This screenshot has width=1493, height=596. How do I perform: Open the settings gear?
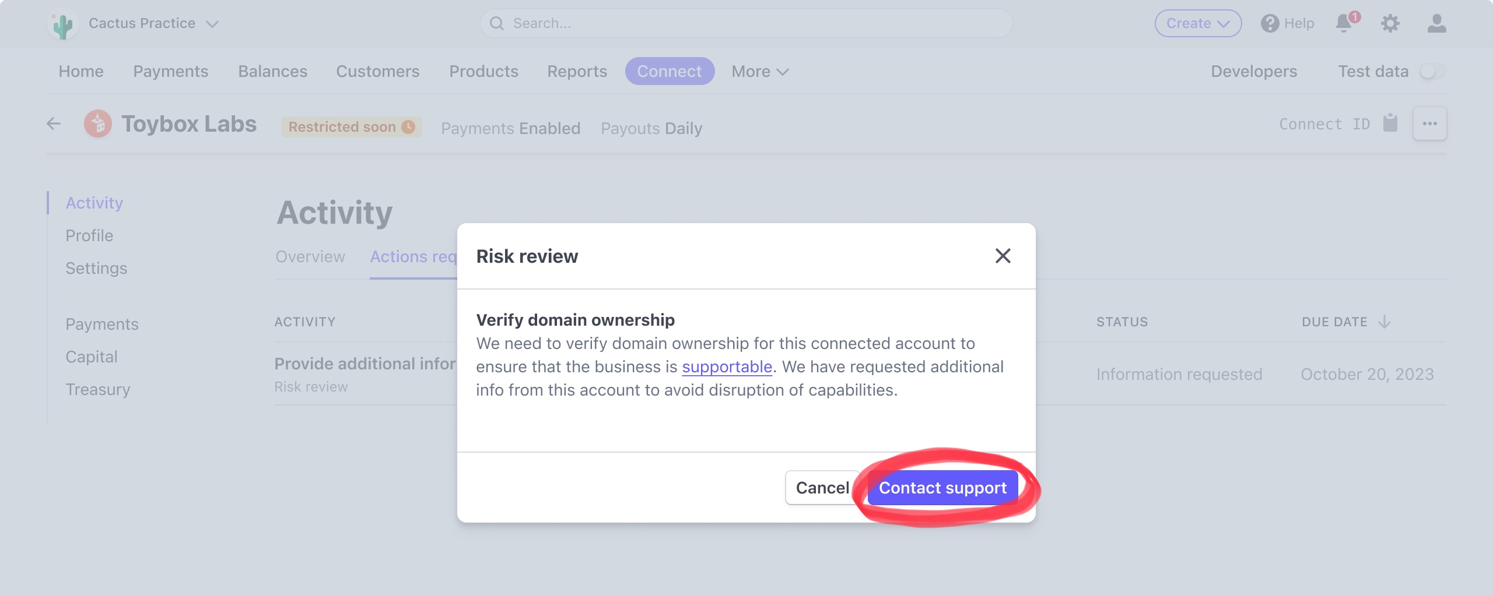click(1390, 23)
